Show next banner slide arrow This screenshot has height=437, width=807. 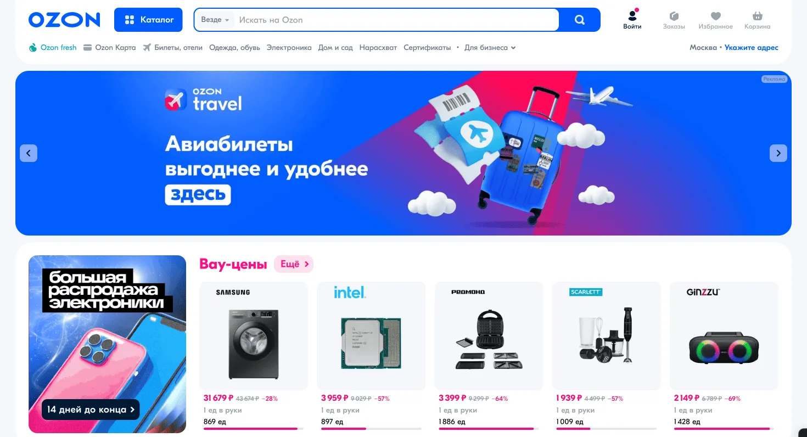click(x=778, y=153)
